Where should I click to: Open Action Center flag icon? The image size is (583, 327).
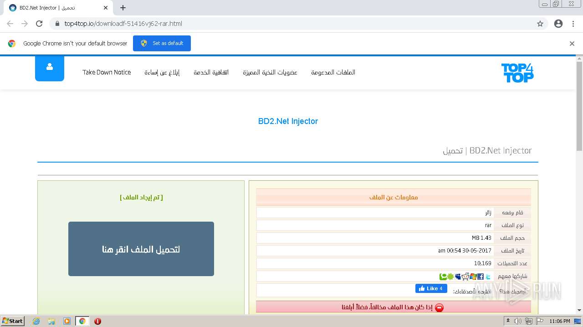click(x=539, y=321)
